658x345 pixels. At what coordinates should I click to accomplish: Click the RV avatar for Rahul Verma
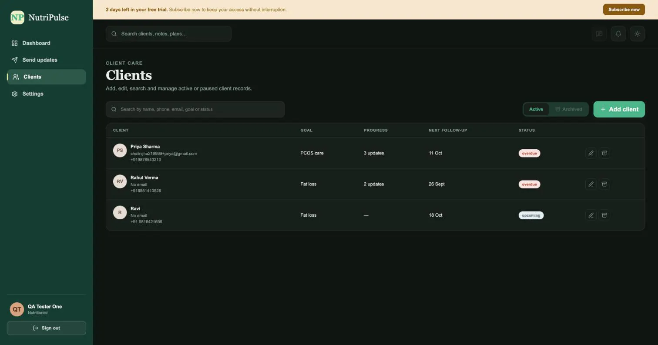[120, 181]
